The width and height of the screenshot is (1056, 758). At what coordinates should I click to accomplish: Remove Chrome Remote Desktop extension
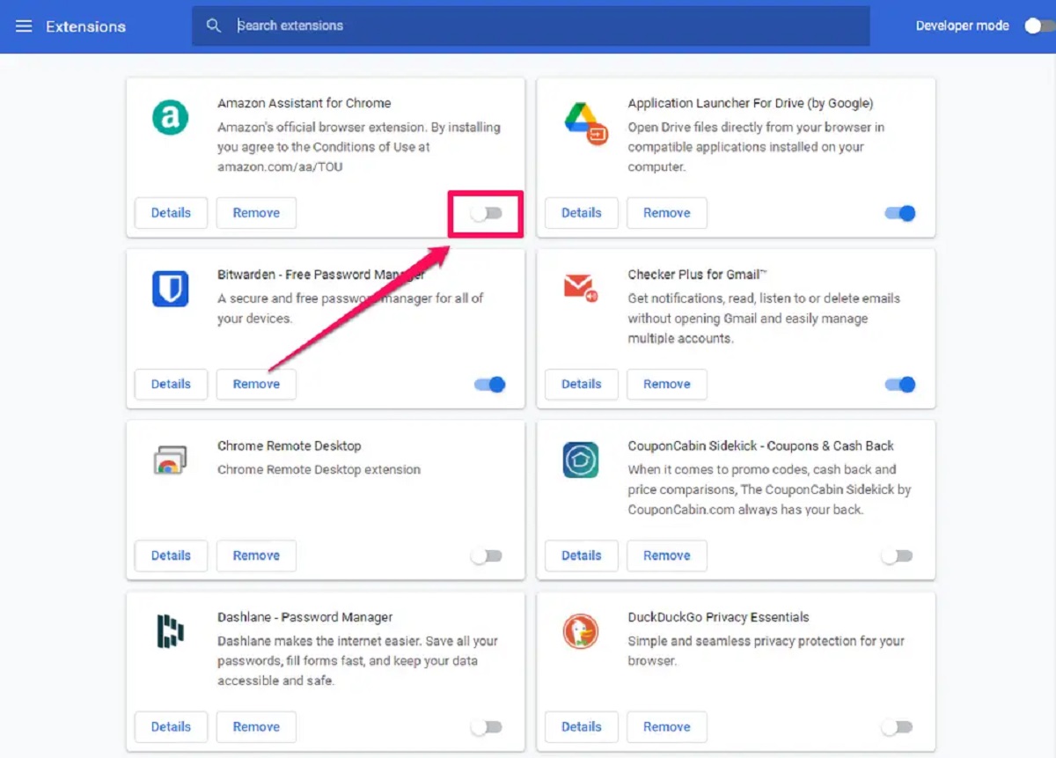pyautogui.click(x=256, y=556)
